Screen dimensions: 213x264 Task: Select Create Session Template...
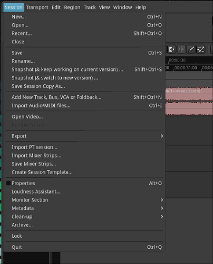pyautogui.click(x=84, y=172)
